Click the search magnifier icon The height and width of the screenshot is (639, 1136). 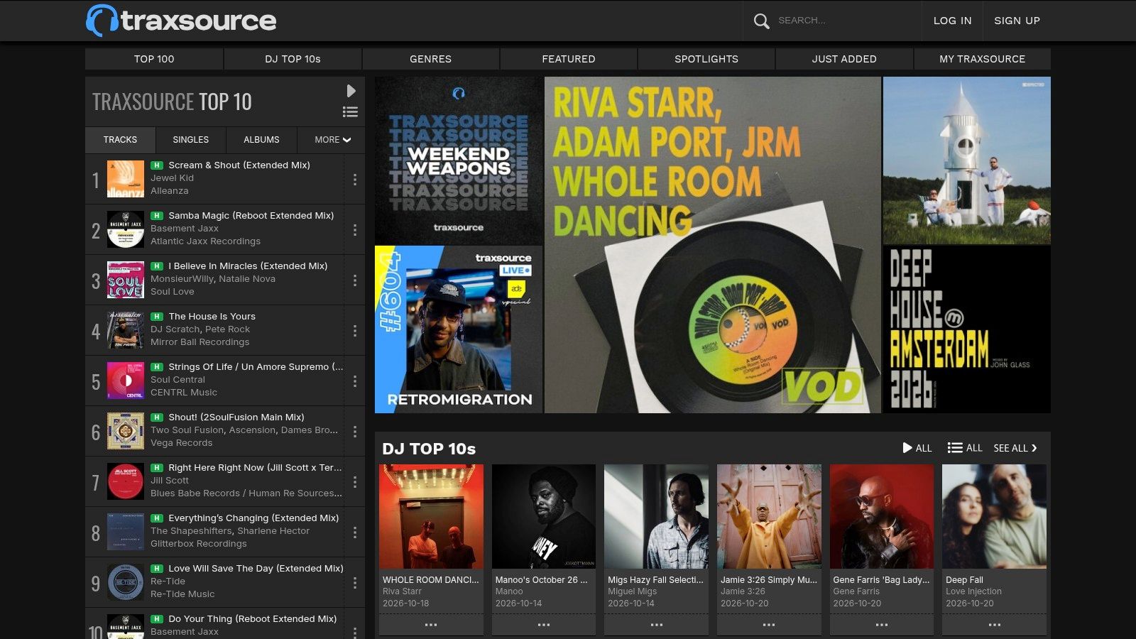pos(761,21)
